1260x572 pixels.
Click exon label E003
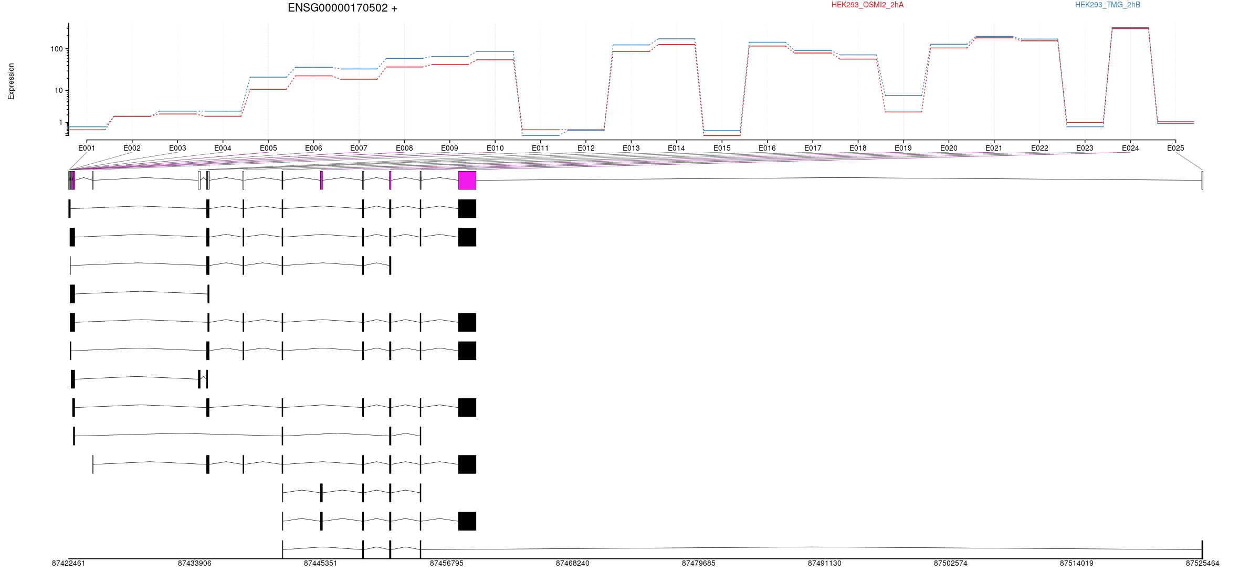(x=177, y=148)
